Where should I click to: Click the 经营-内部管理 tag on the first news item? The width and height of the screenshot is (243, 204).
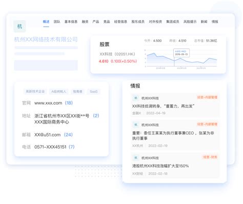click(x=207, y=97)
